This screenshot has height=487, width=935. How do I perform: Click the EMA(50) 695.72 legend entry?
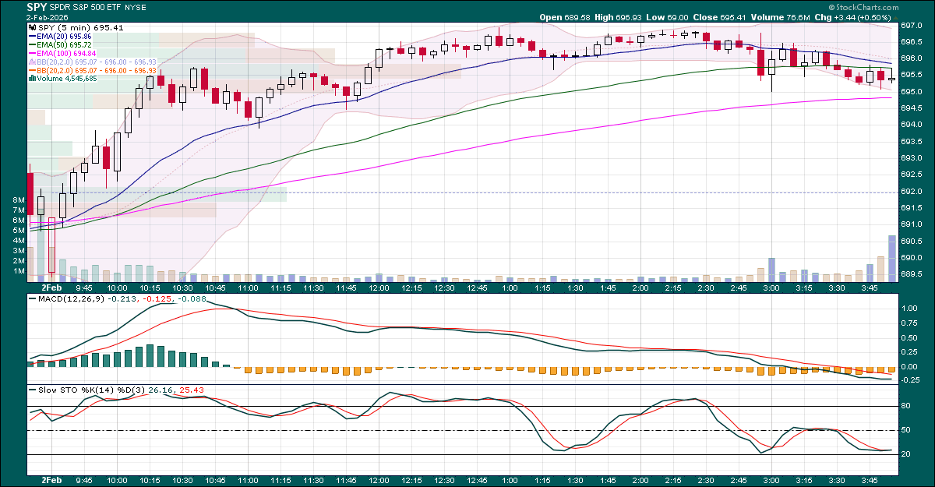(x=65, y=45)
